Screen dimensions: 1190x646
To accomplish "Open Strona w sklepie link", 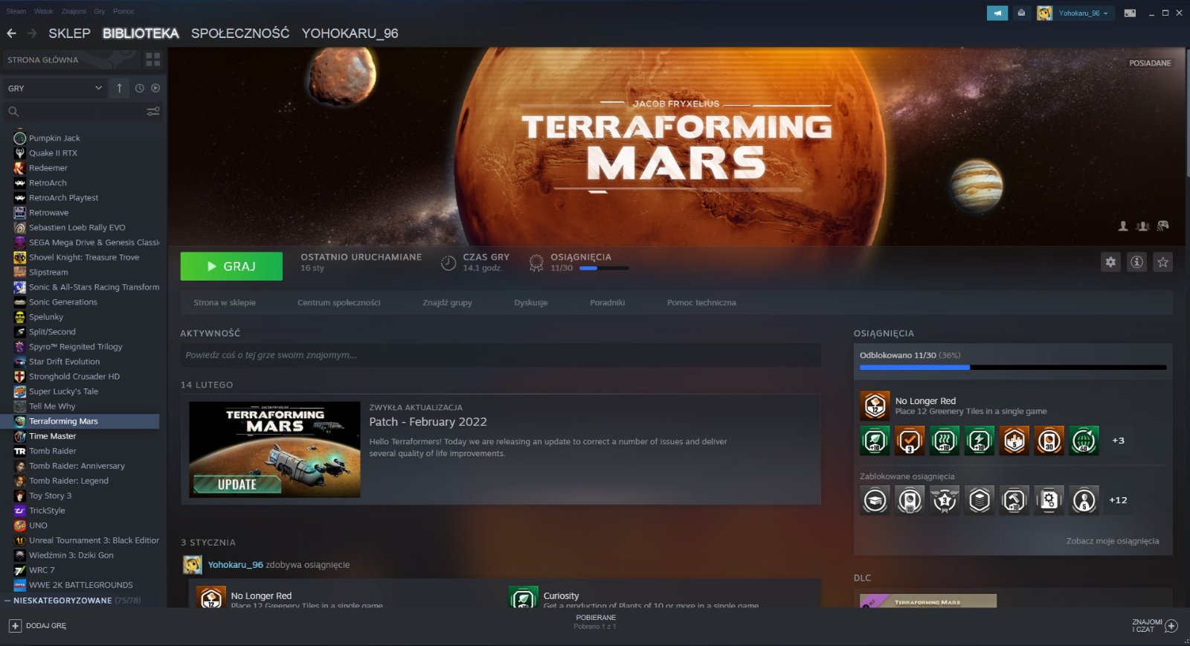I will (x=225, y=303).
